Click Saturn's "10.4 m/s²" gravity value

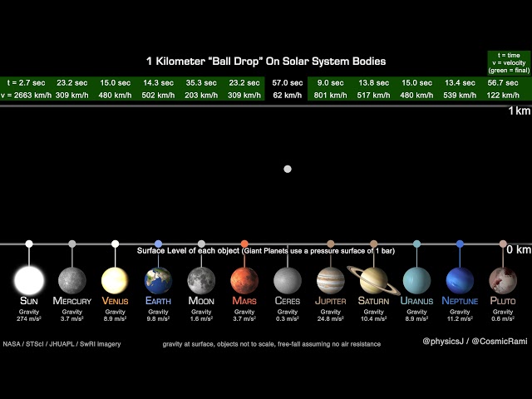tap(373, 319)
